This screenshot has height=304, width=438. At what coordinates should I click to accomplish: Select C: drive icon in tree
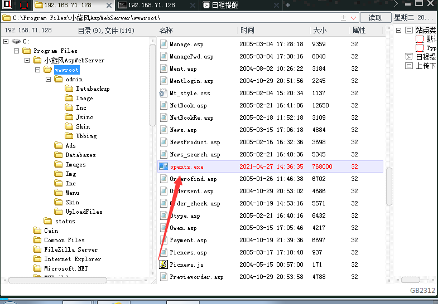tap(16, 42)
